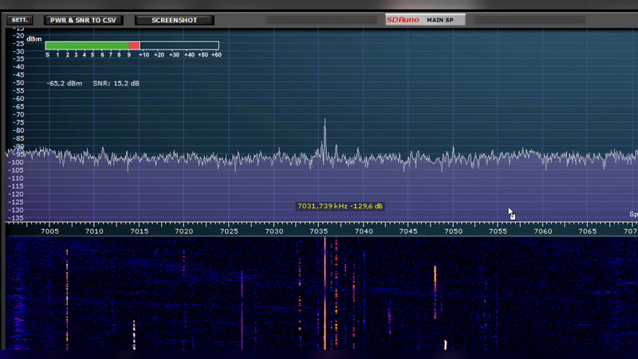Click the 7020 label on the frequency scale

click(184, 231)
